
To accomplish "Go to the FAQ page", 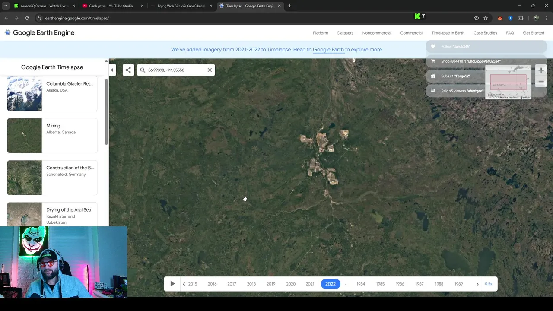I will coord(510,33).
